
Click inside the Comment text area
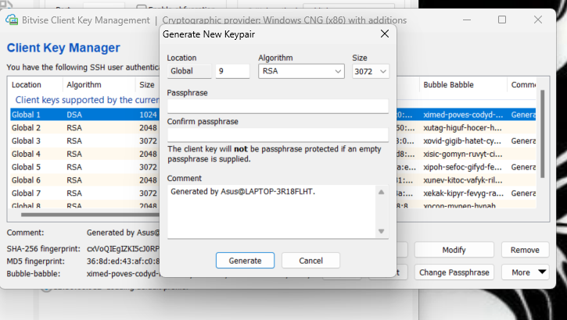(x=271, y=212)
